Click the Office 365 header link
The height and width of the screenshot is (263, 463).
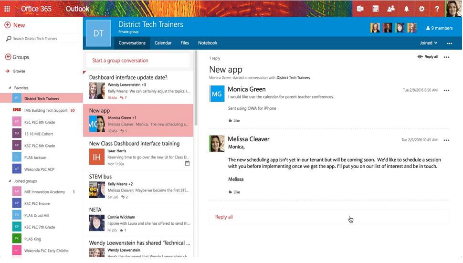click(36, 9)
